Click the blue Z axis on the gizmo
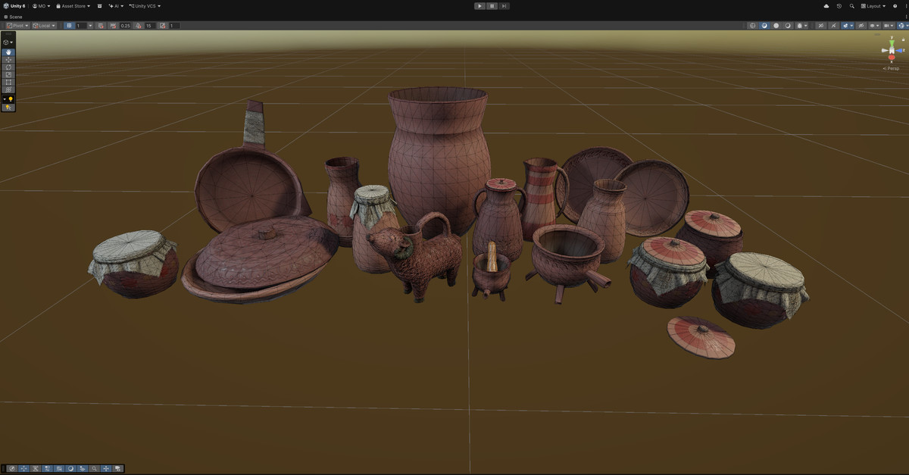This screenshot has height=475, width=909. 898,51
